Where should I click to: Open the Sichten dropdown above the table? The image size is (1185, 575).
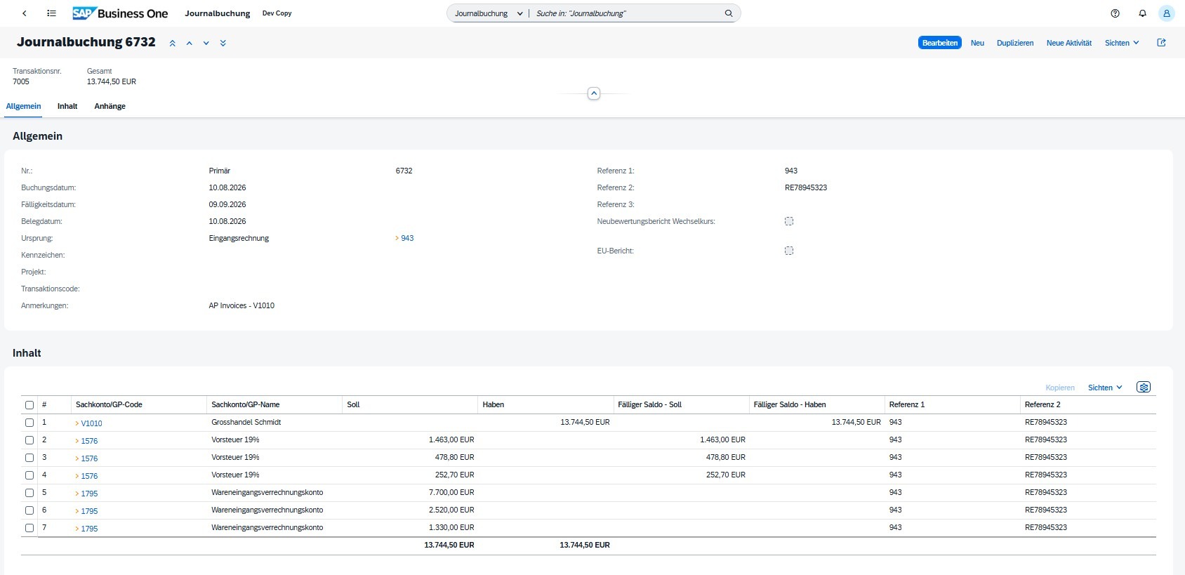coord(1105,388)
